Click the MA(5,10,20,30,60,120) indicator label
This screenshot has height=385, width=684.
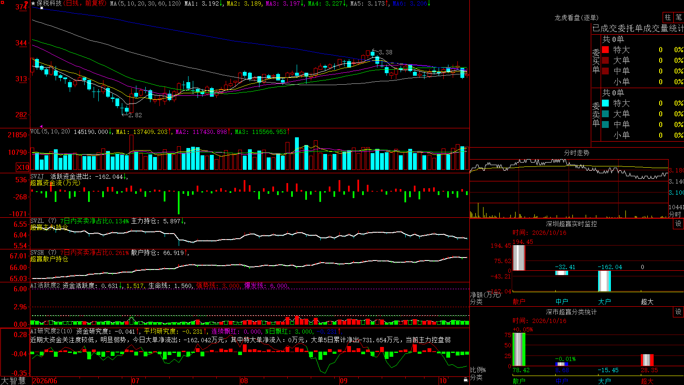click(x=145, y=3)
